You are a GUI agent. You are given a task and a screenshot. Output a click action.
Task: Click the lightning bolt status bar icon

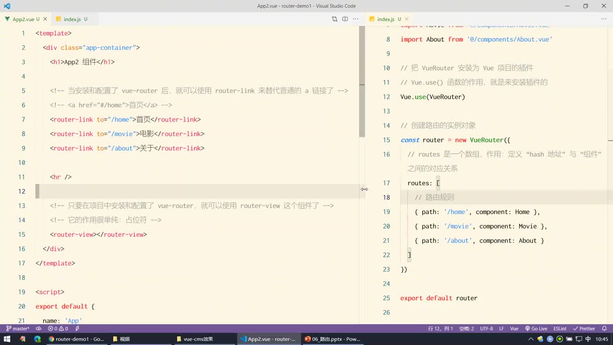point(77,329)
